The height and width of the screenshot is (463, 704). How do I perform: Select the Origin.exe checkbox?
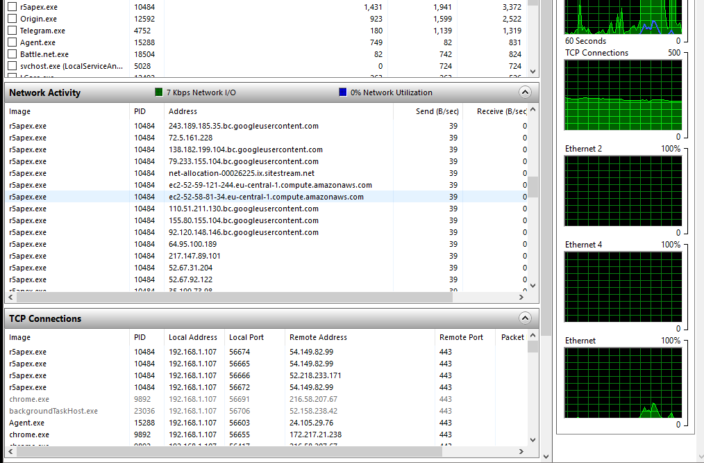12,19
